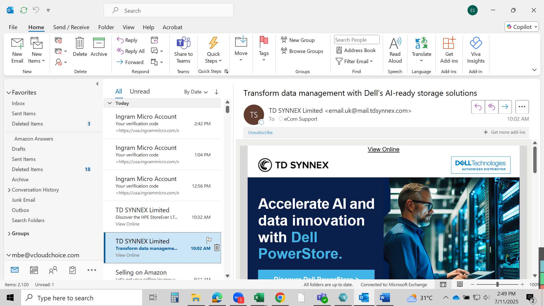Viewport: 544px width, 306px height.
Task: Open By Date sort dropdown
Action: [196, 92]
